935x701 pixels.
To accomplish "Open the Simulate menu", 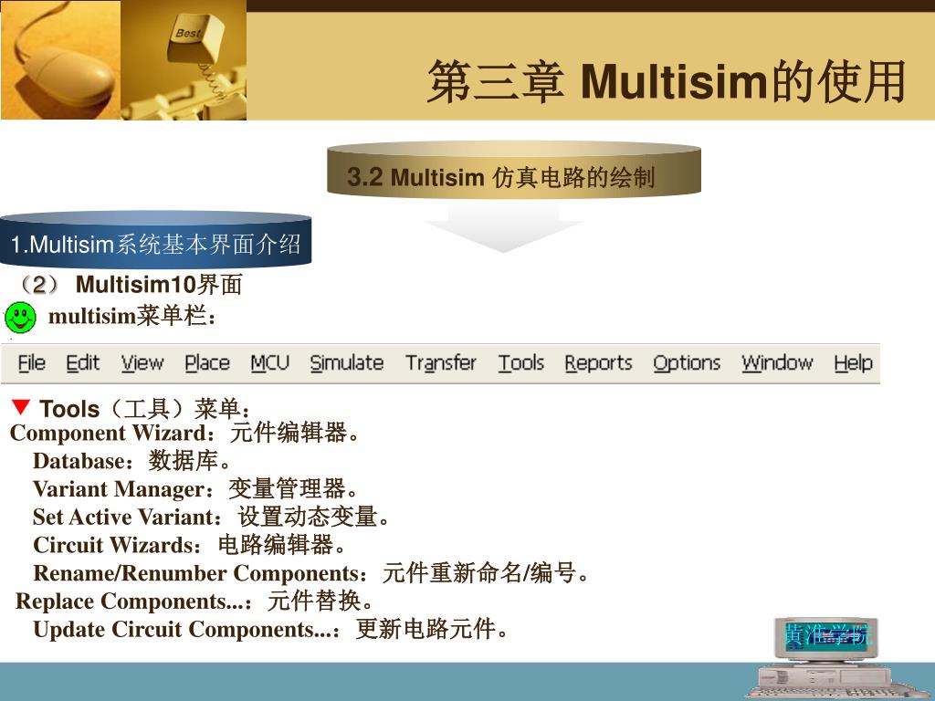I will 346,362.
